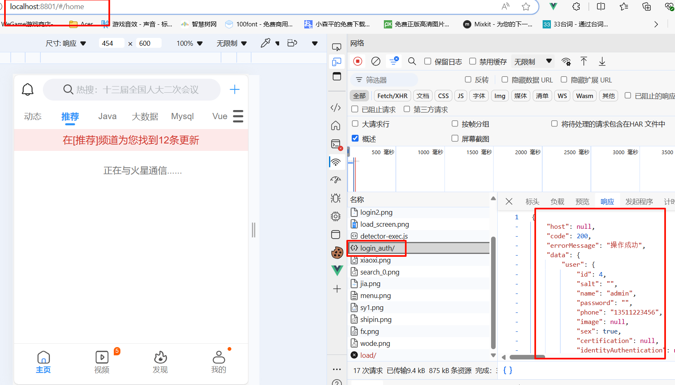
Task: Enable 大请求行 checkbox
Action: point(355,124)
